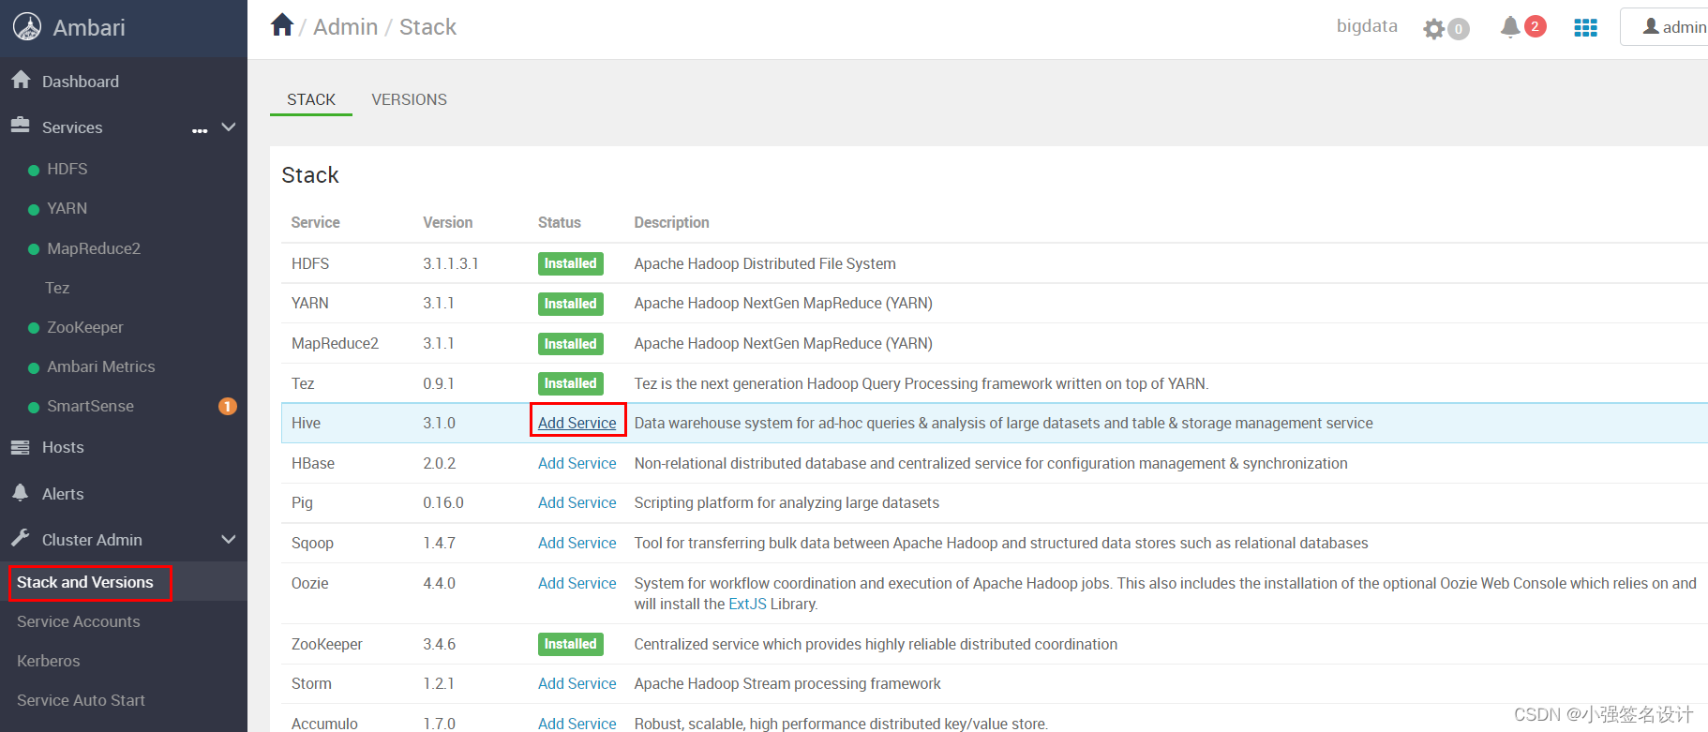Click the Status column header

560,222
